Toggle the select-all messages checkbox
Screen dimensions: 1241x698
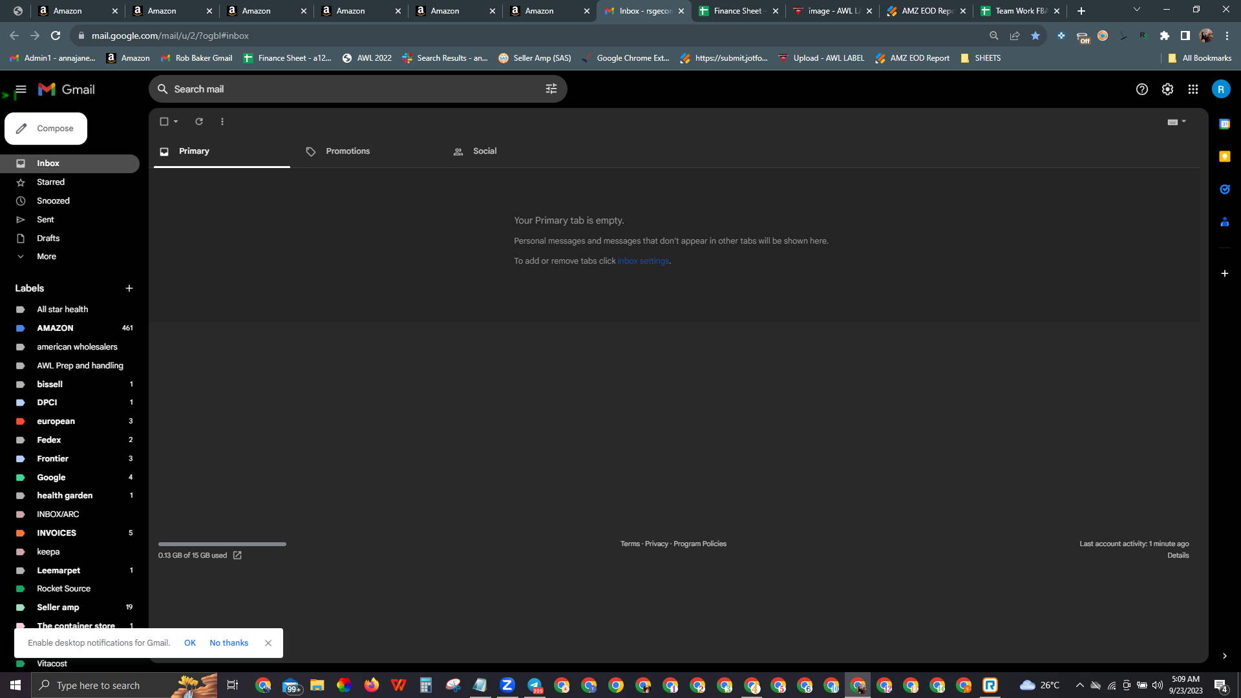tap(164, 122)
